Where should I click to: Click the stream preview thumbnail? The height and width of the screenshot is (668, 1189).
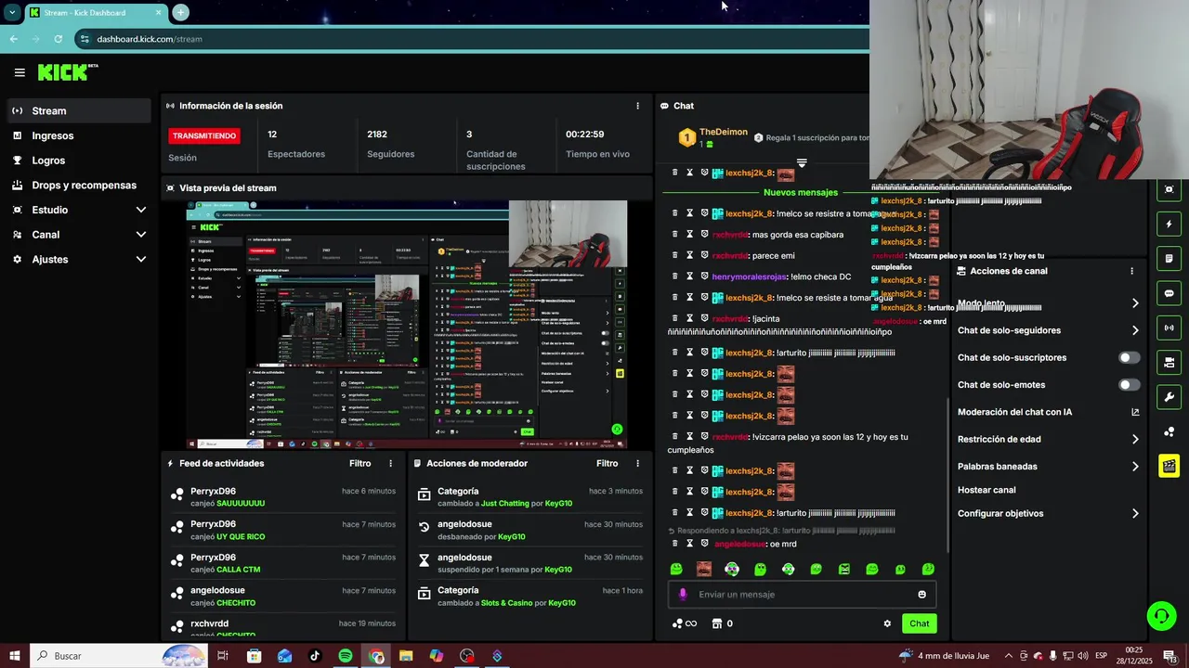(406, 325)
